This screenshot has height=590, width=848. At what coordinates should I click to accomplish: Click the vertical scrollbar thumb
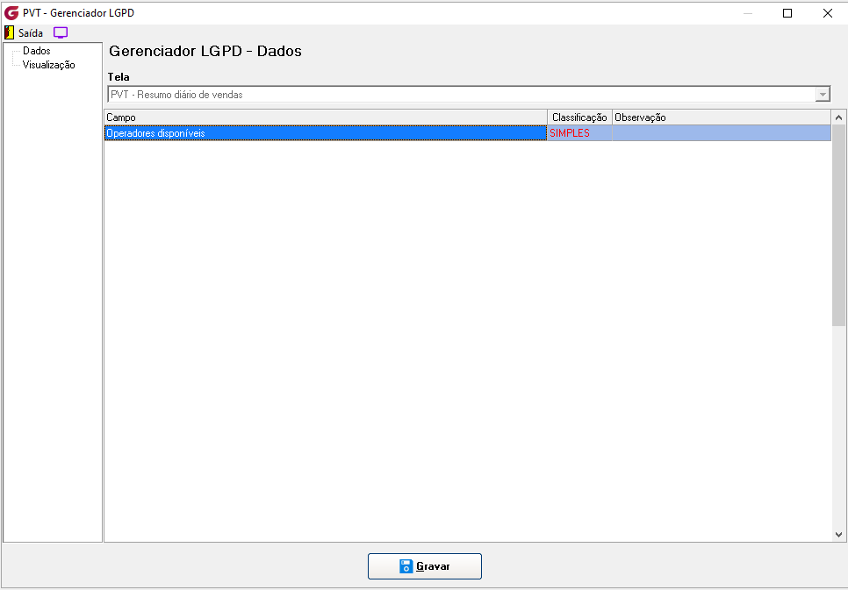click(839, 225)
